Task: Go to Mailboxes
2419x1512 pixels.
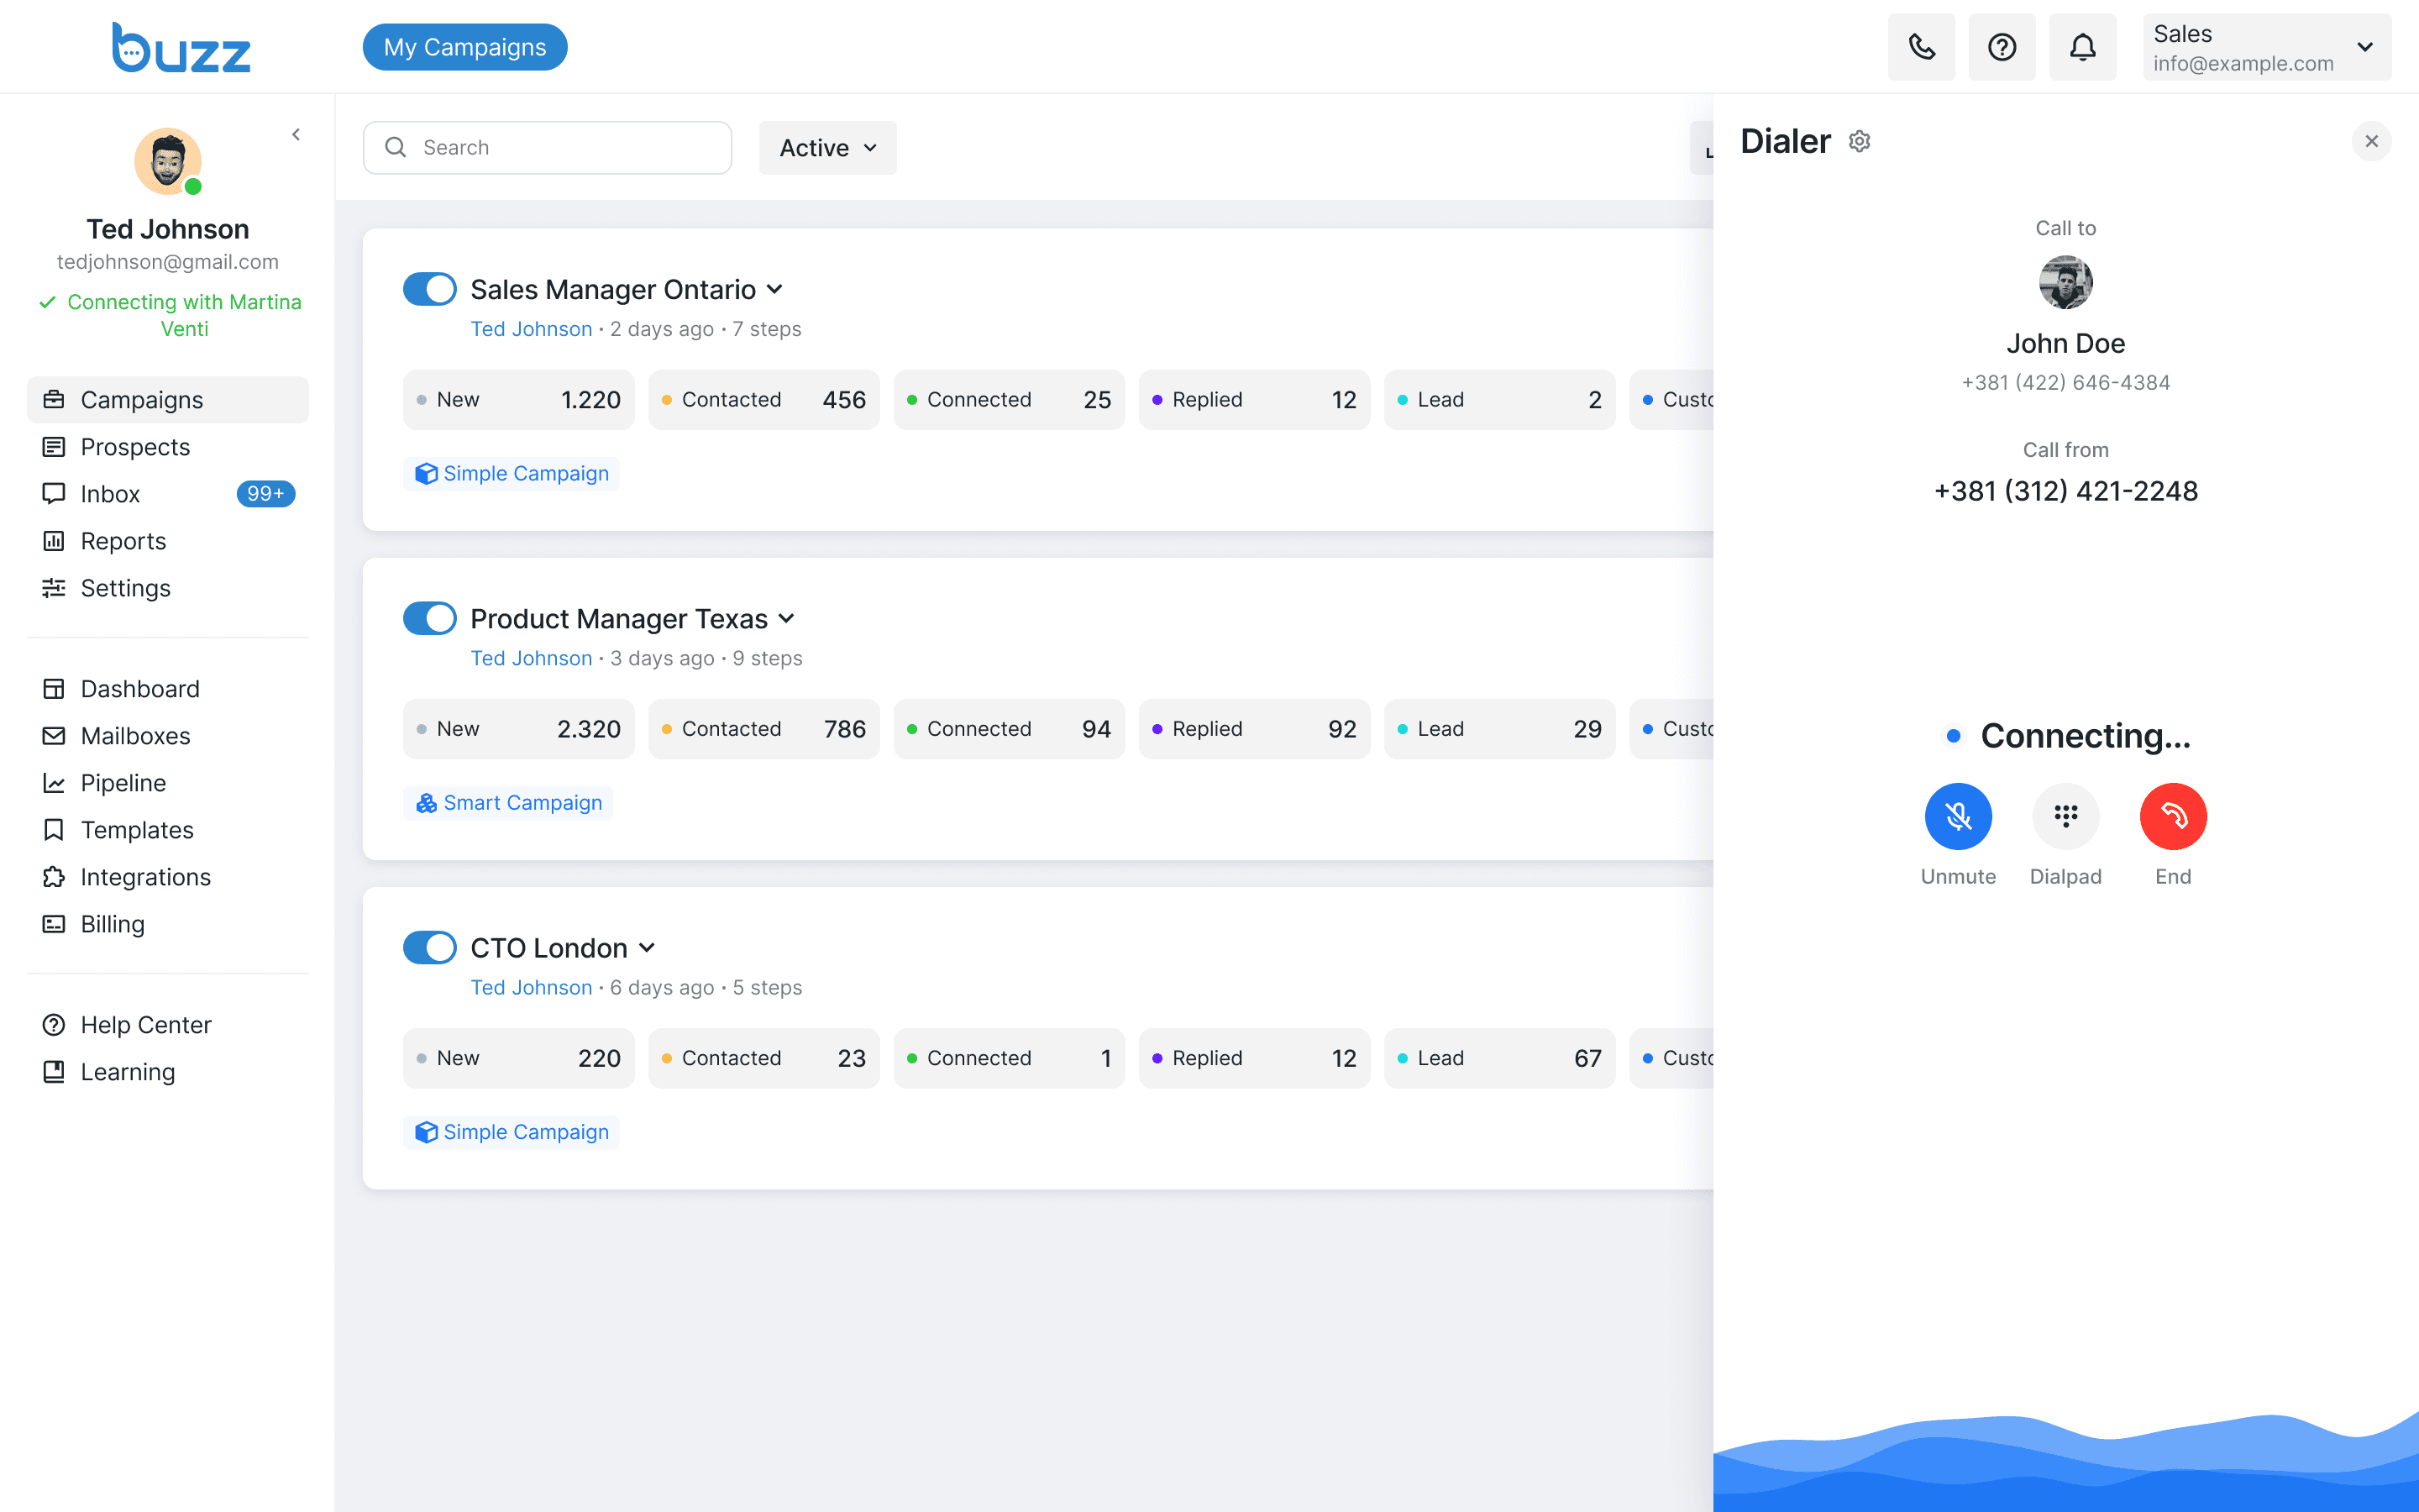Action: [168, 736]
